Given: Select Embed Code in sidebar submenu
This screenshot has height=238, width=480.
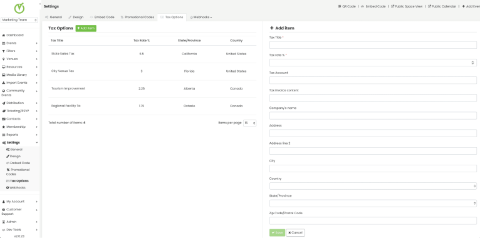Looking at the screenshot, I should click(x=18, y=163).
